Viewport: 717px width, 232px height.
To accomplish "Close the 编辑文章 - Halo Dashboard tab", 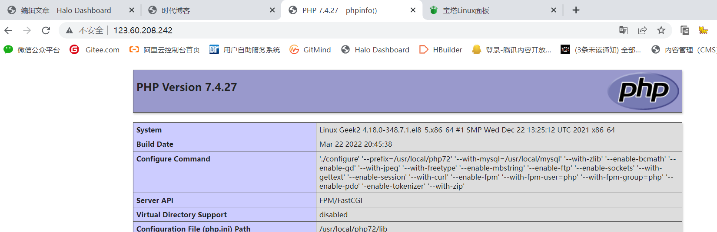I will tap(132, 10).
